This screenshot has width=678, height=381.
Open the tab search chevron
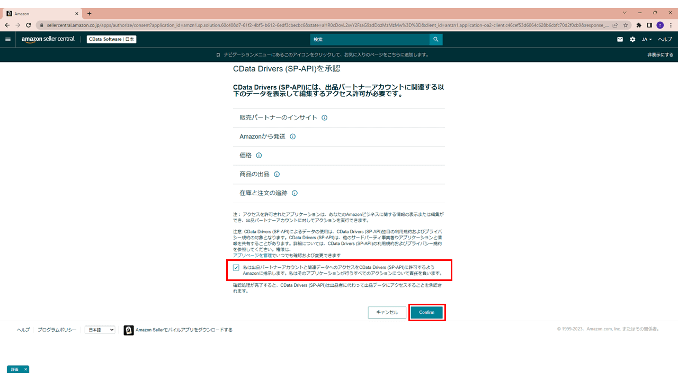(x=625, y=12)
